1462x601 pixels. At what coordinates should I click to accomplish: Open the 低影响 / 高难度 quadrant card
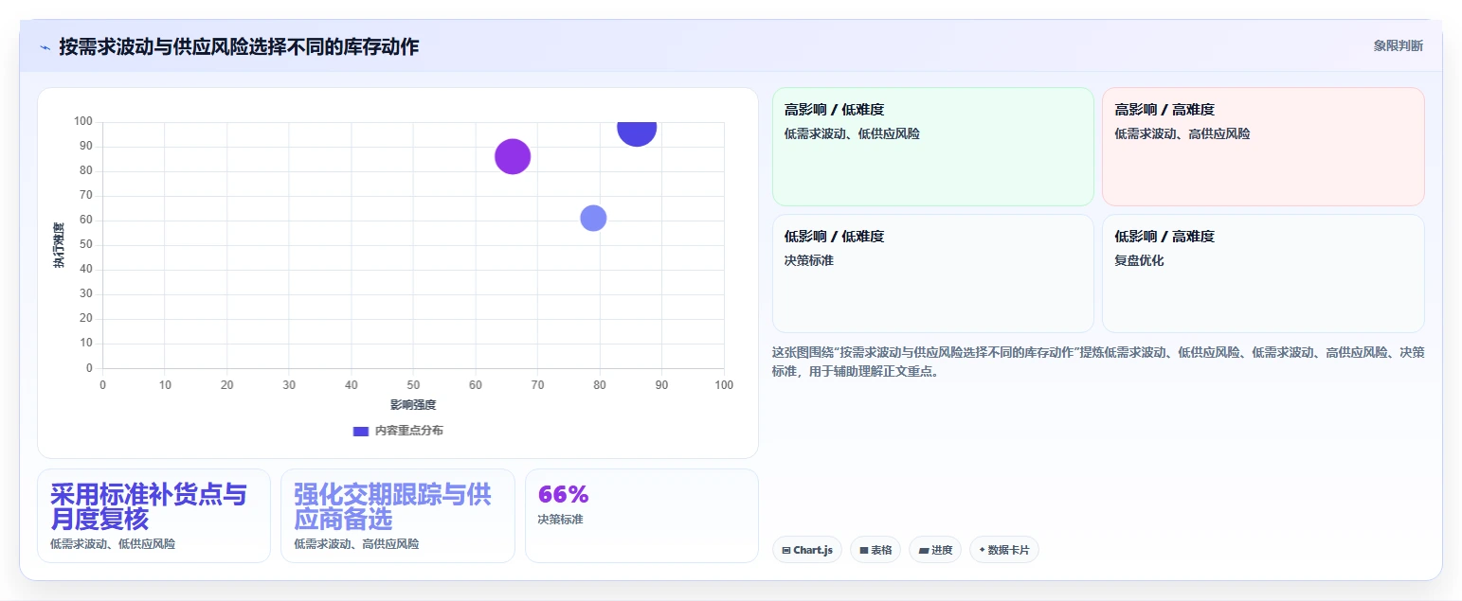pos(1263,274)
